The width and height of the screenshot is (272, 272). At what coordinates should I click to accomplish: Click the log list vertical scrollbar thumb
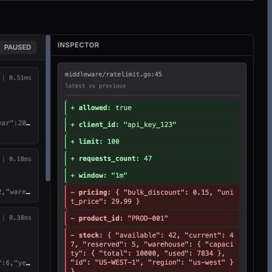point(48,108)
